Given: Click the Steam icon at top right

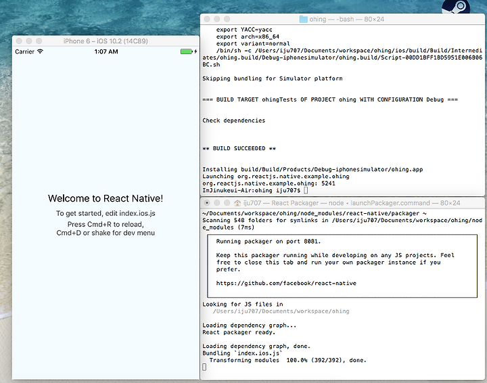Looking at the screenshot, I should tap(456, 7).
